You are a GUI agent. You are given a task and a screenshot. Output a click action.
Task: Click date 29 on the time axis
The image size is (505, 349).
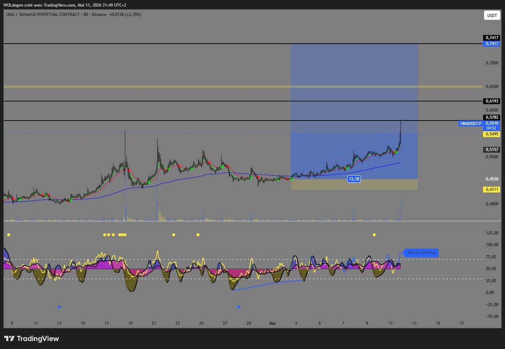249,323
